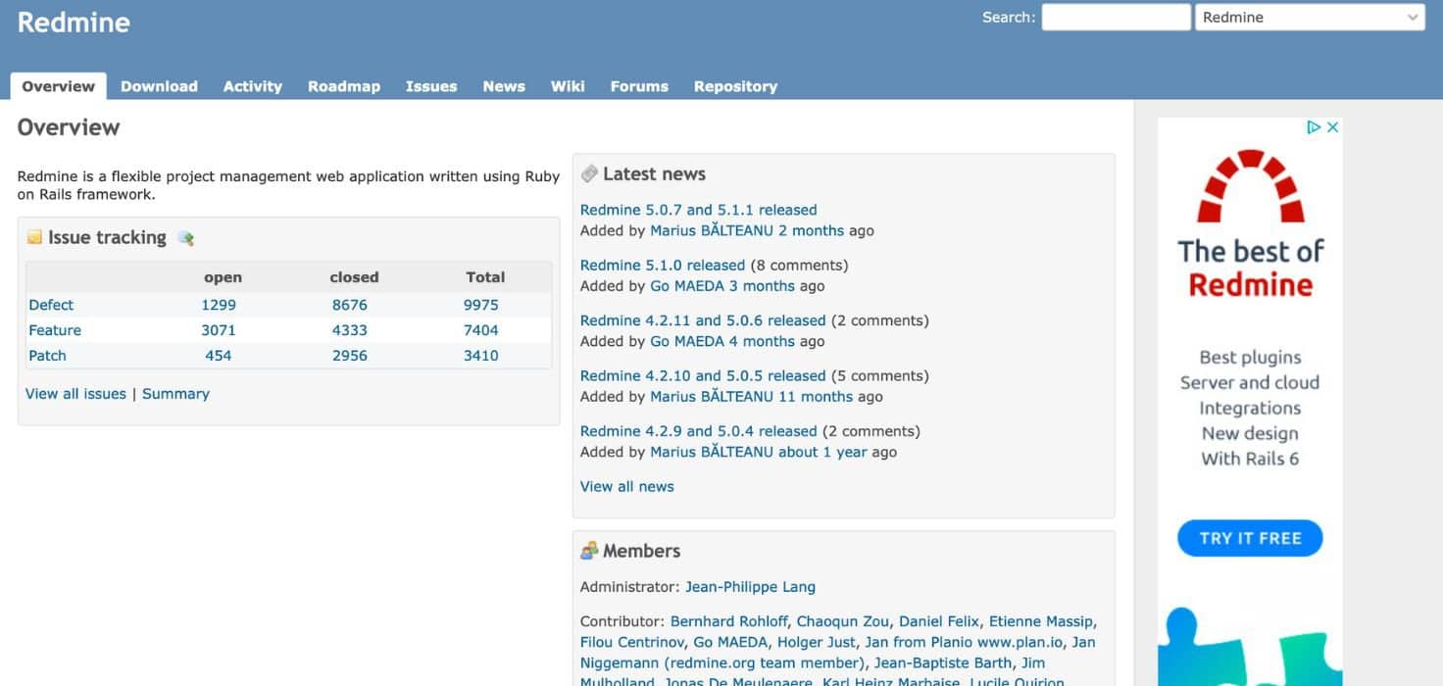
Task: Open the project scope dropdown showing Redmine
Action: (x=1310, y=17)
